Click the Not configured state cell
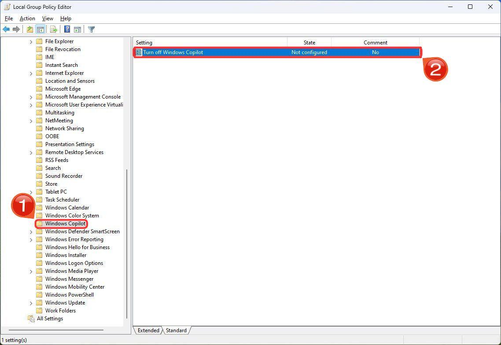The image size is (501, 345). click(309, 52)
